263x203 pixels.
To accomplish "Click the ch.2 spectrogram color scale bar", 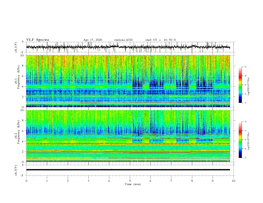I will [x=240, y=140].
